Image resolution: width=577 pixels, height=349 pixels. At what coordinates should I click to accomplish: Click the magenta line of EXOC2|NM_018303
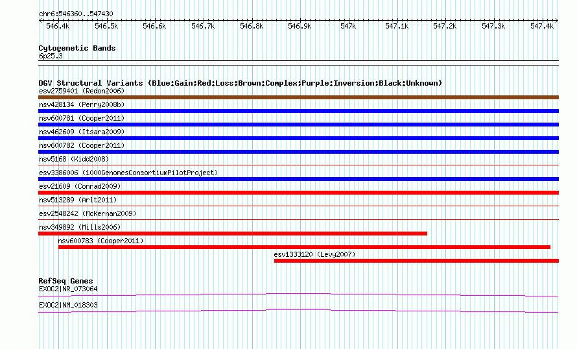pos(298,311)
